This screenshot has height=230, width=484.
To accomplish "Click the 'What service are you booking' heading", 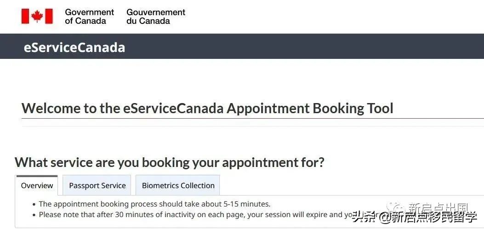I will tap(169, 162).
